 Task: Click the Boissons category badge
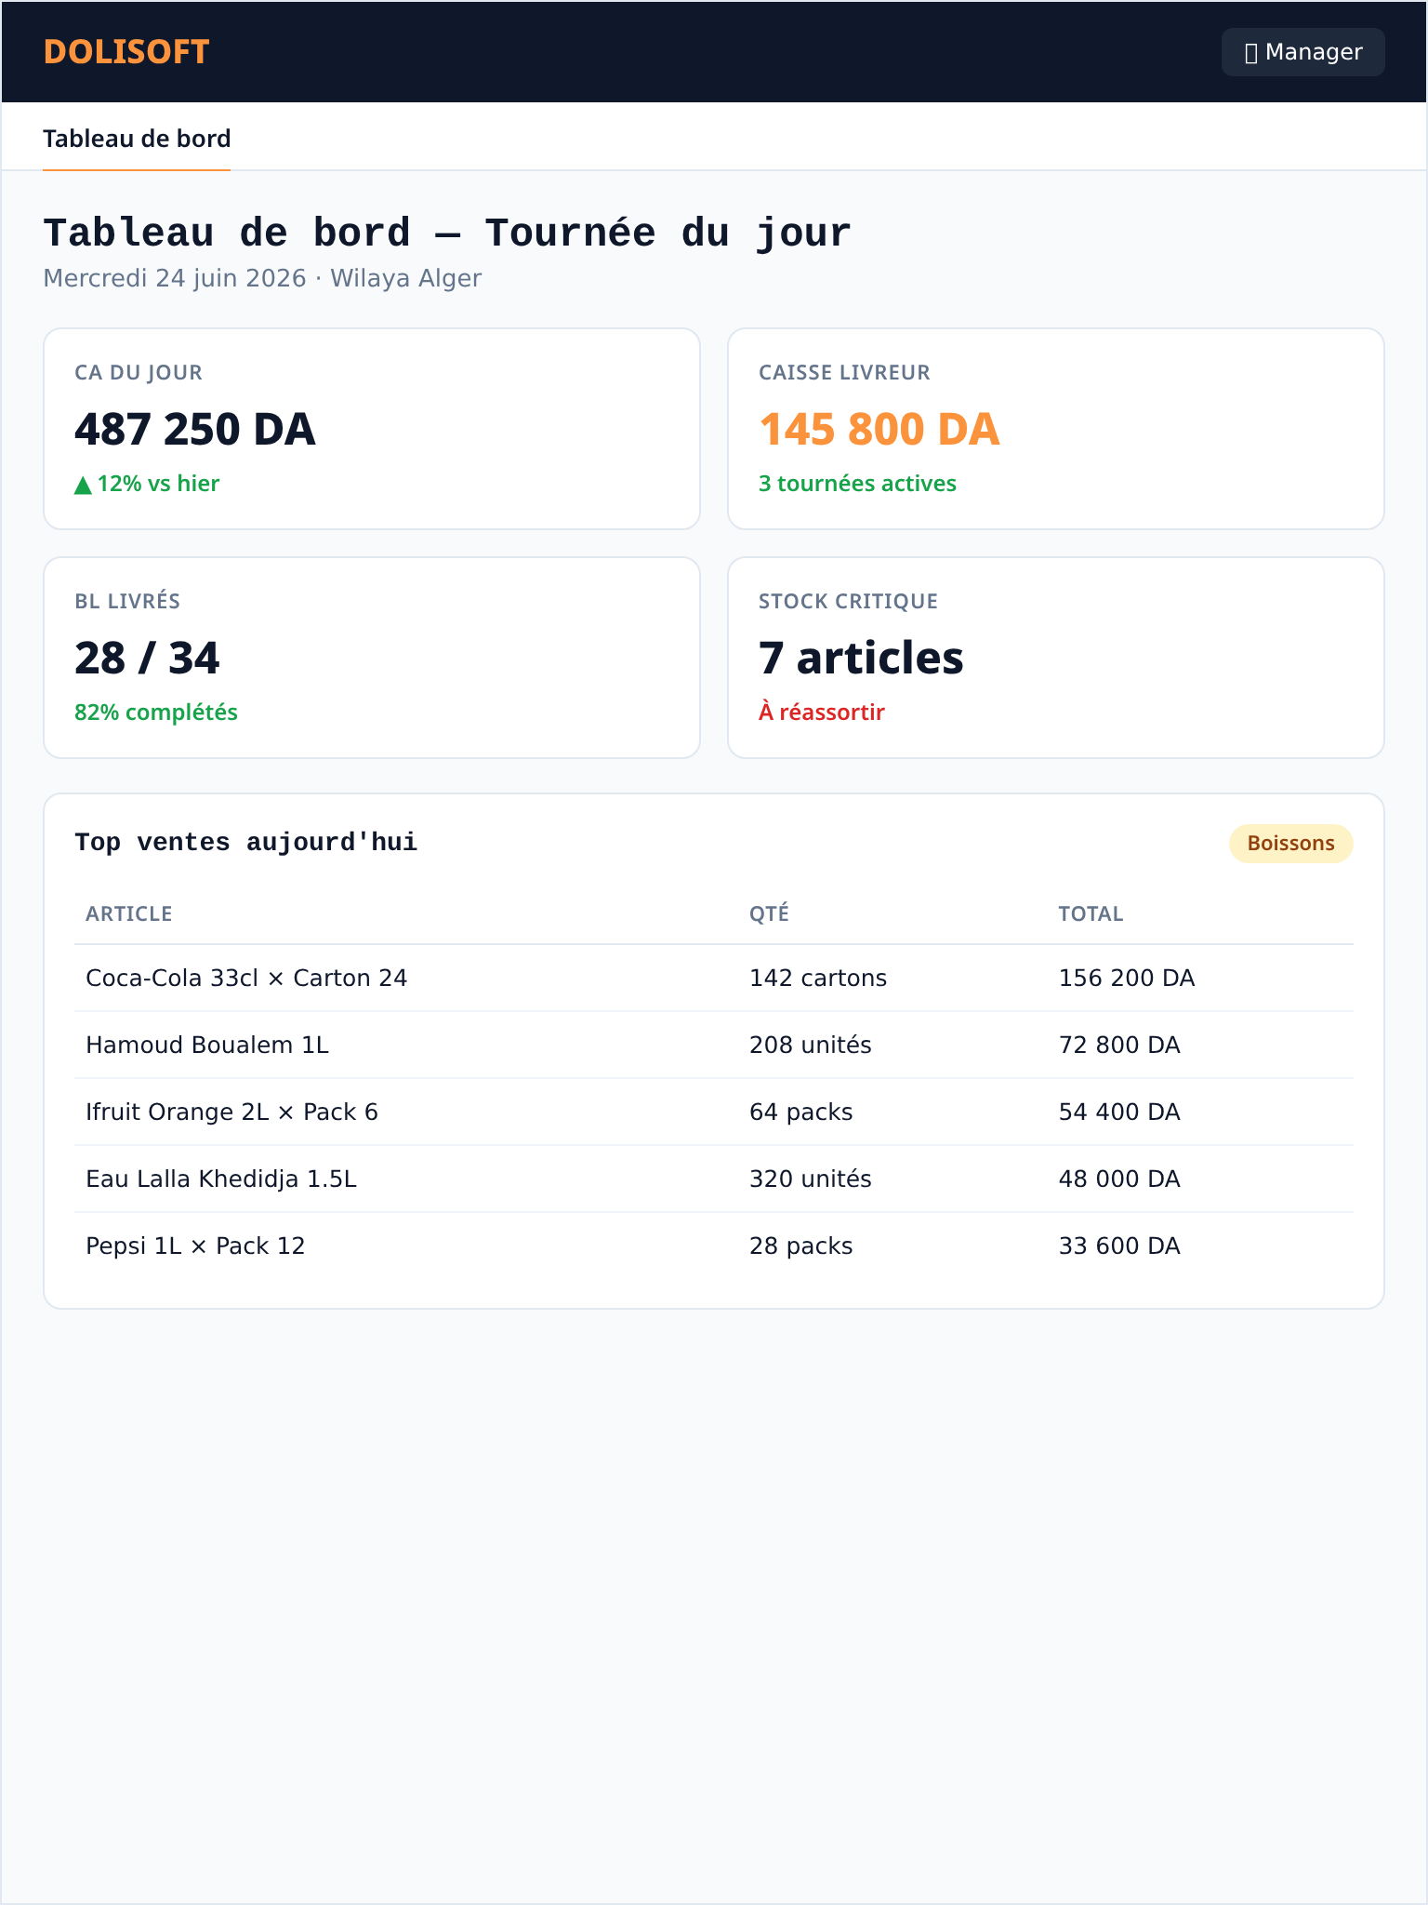point(1290,844)
